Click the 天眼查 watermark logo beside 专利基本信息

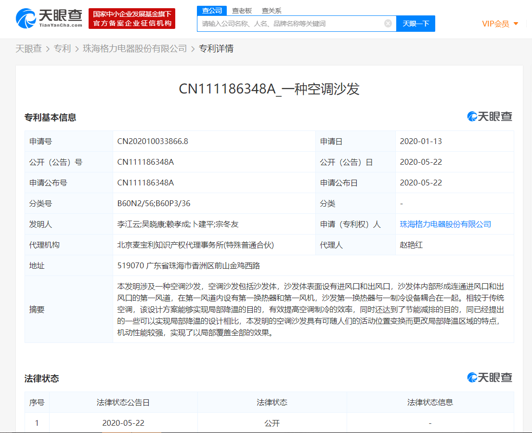[490, 117]
